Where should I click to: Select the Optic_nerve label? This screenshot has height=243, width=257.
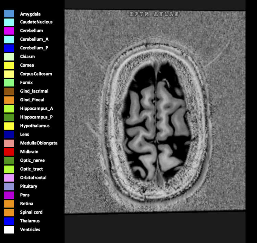point(32,161)
